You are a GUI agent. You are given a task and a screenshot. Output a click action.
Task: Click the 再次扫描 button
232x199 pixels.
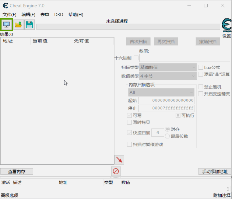166,41
